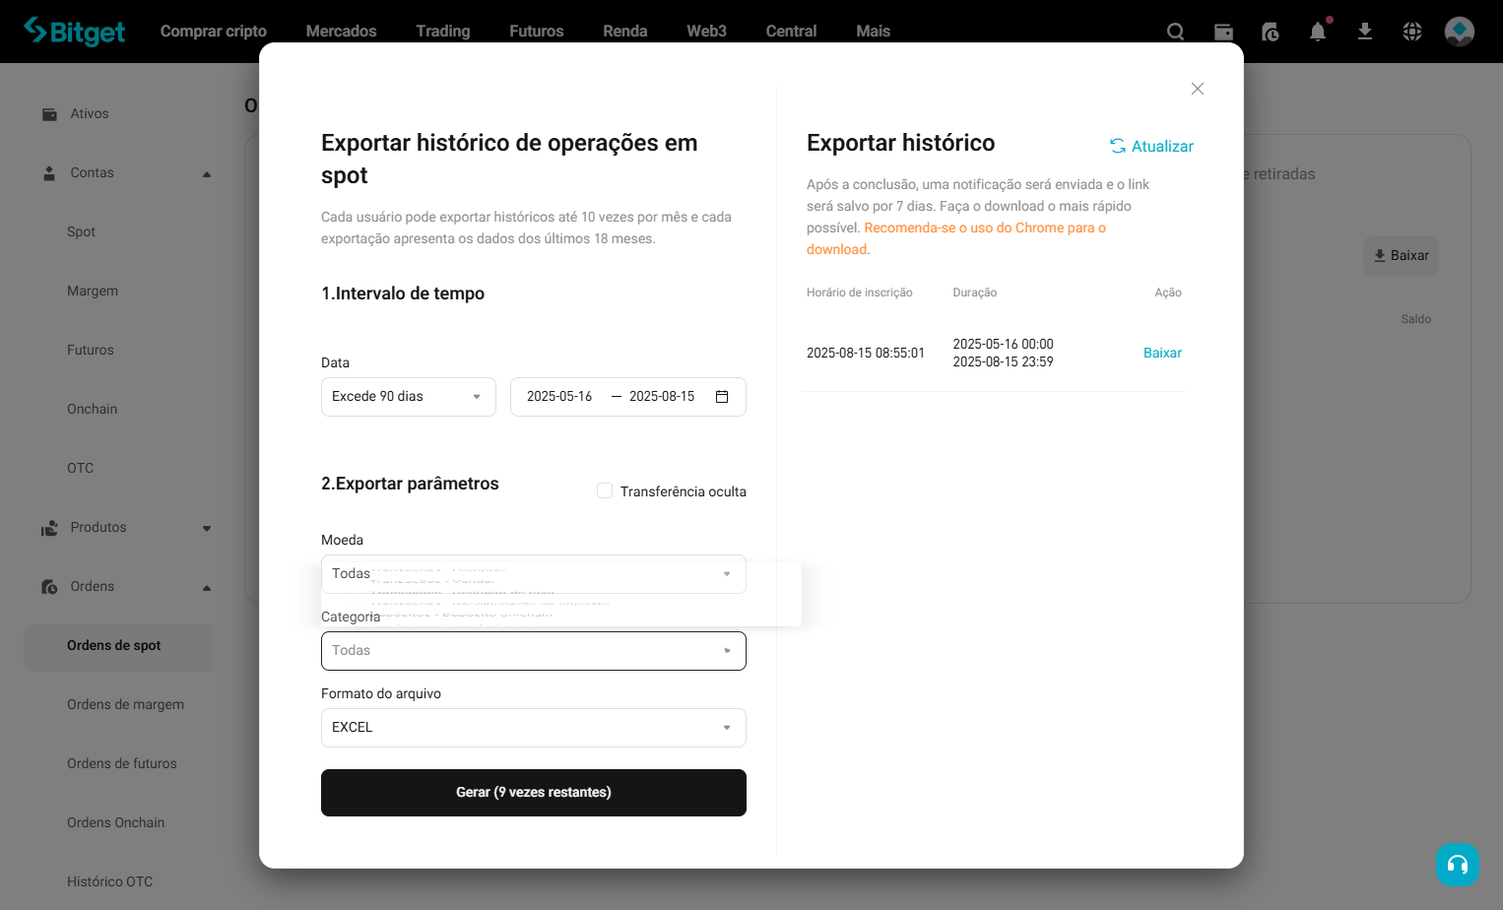Screen dimensions: 1503x910
Task: Open Mais menu
Action: click(x=874, y=32)
